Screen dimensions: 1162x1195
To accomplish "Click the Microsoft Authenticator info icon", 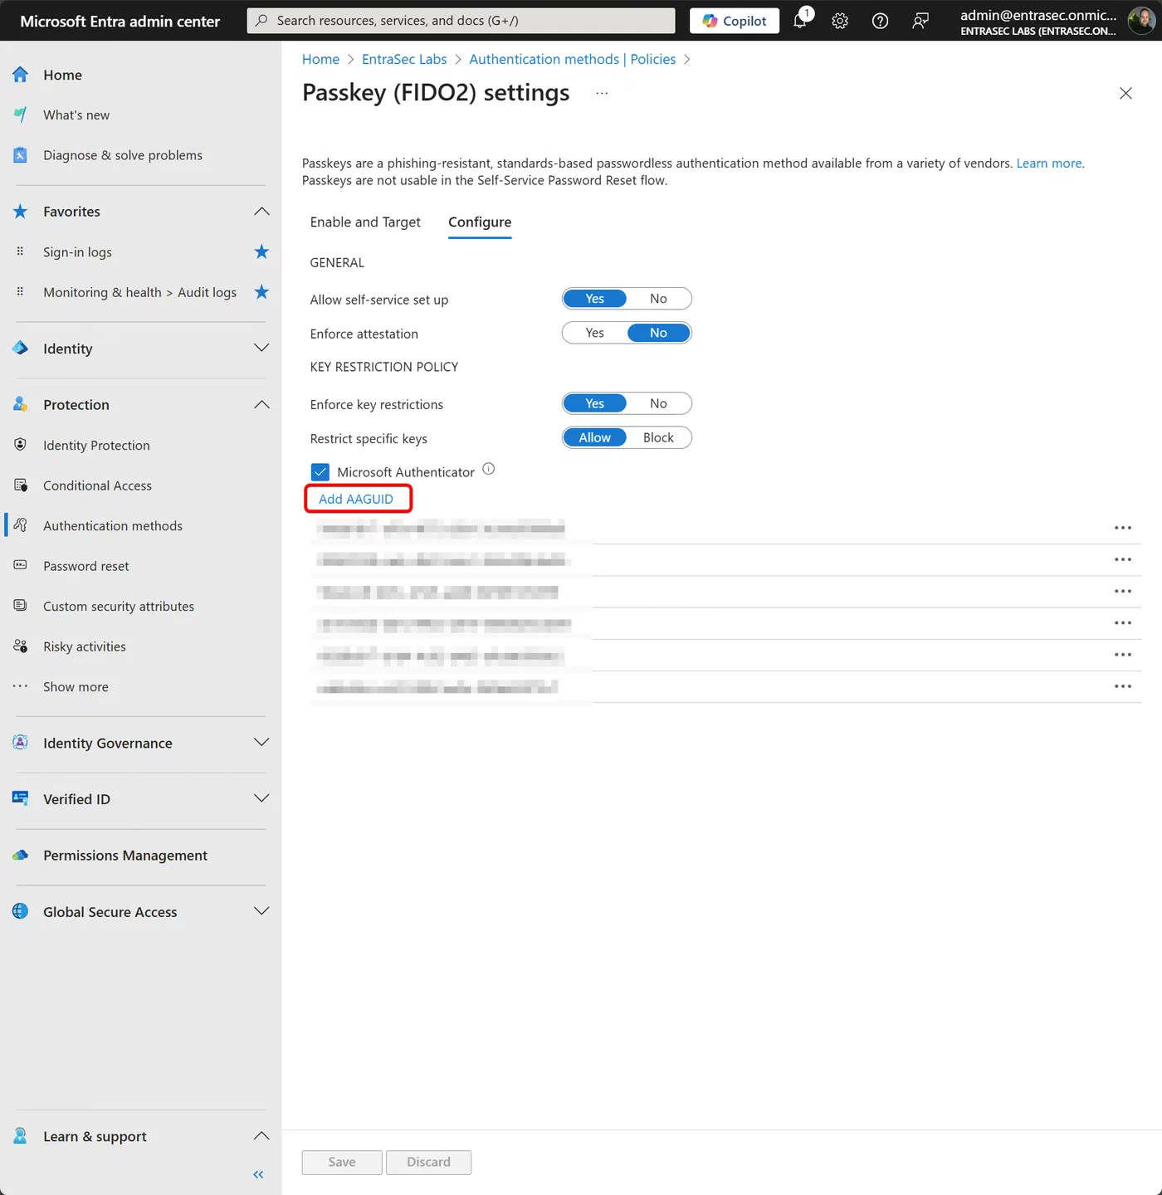I will point(489,469).
